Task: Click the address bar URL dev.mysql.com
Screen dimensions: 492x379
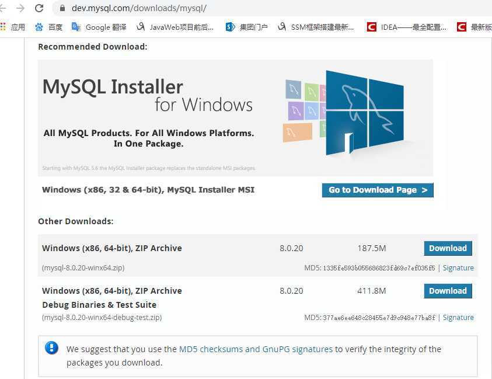Action: tap(139, 8)
